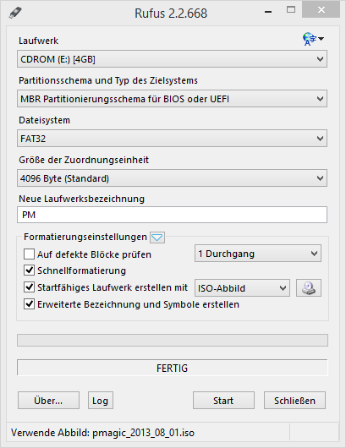Disable 'Erweiterte Bezeichnung und Symbole erstellen'
The height and width of the screenshot is (448, 346).
coord(29,304)
